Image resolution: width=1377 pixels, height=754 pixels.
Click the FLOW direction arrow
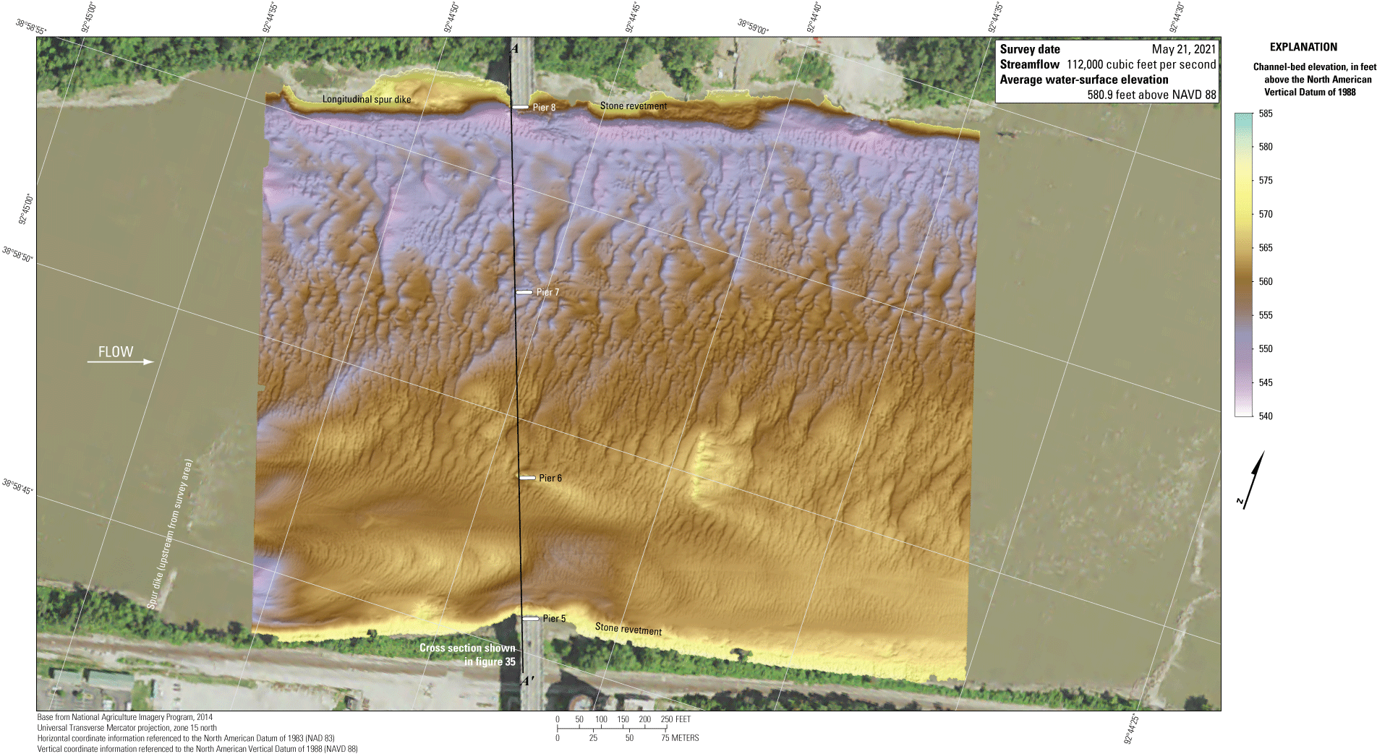pos(121,361)
